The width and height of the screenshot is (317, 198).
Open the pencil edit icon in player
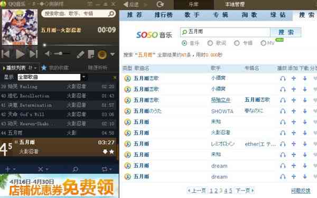point(80,54)
